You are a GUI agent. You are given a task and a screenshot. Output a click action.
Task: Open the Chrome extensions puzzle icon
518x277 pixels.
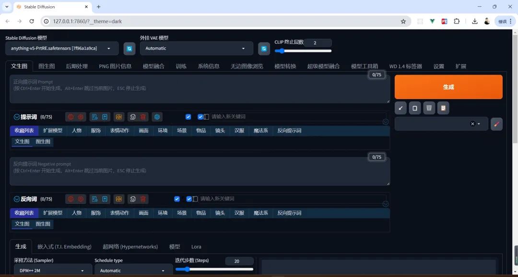457,22
